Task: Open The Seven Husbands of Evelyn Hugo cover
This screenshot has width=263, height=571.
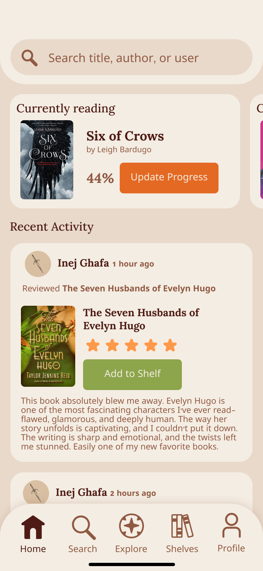Action: click(48, 346)
